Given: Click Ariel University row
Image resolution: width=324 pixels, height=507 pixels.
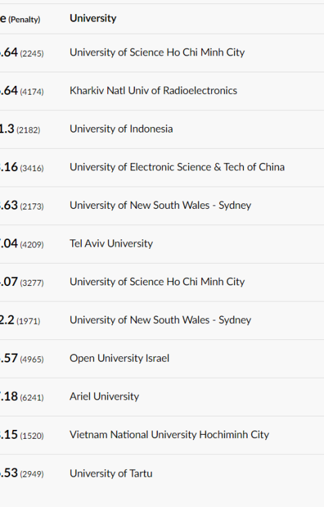Looking at the screenshot, I should click(162, 397).
